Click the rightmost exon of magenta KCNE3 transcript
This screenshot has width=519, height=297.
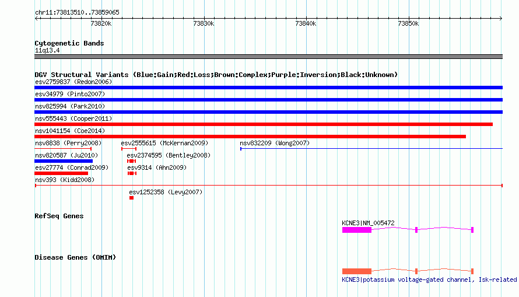pyautogui.click(x=472, y=230)
